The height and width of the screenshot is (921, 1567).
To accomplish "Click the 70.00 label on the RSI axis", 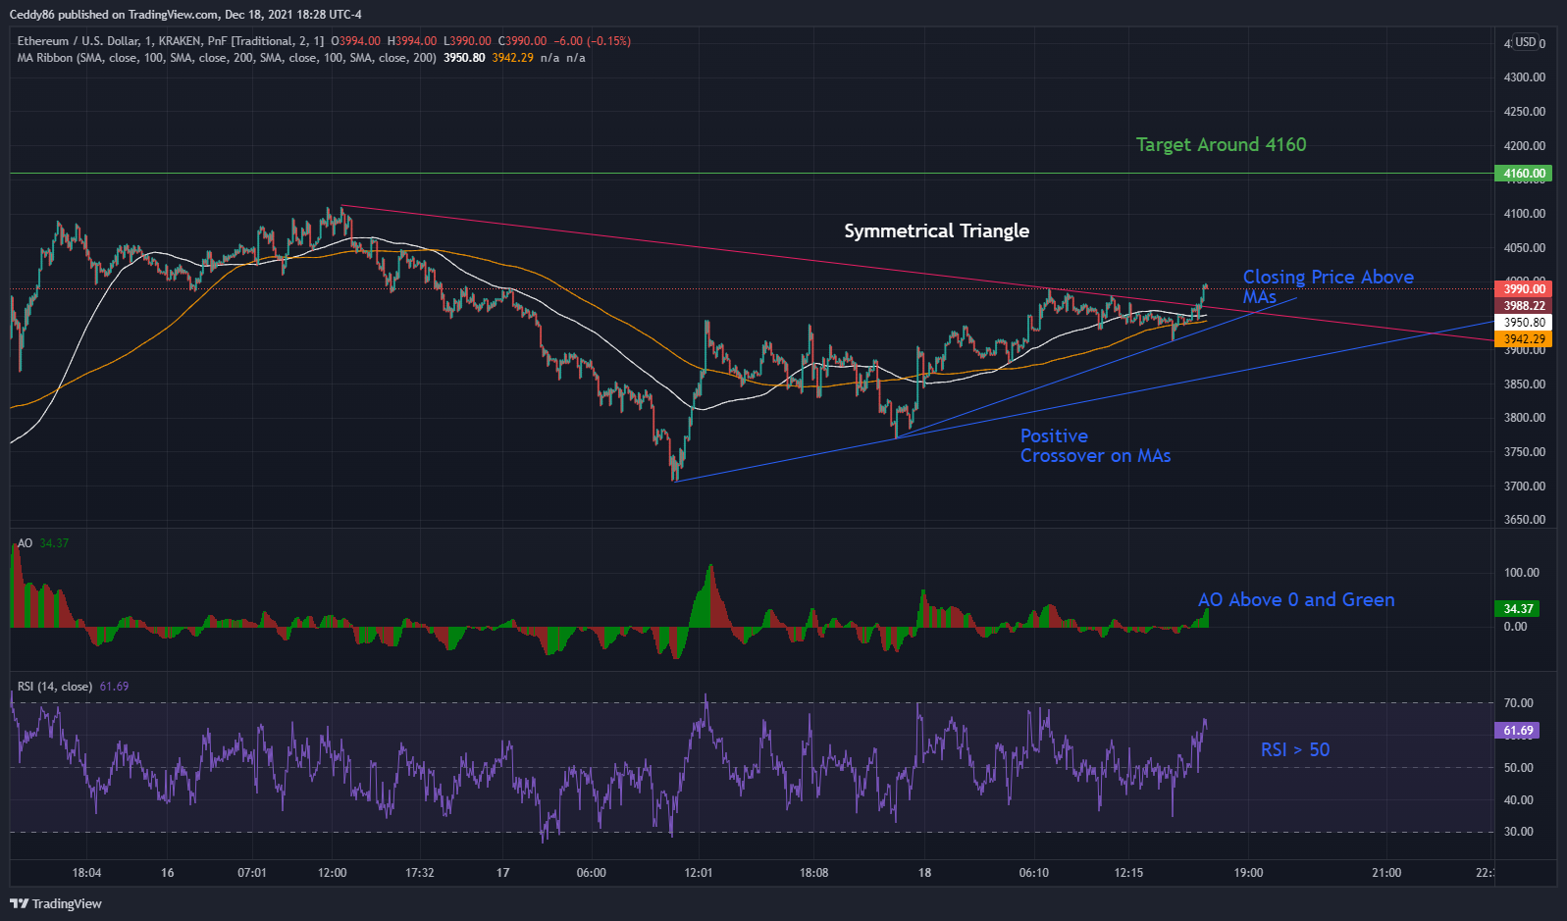I will (1518, 703).
